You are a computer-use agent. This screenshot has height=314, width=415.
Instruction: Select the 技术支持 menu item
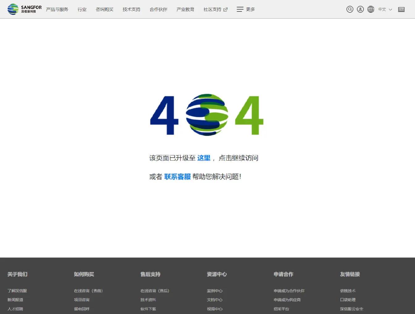131,9
